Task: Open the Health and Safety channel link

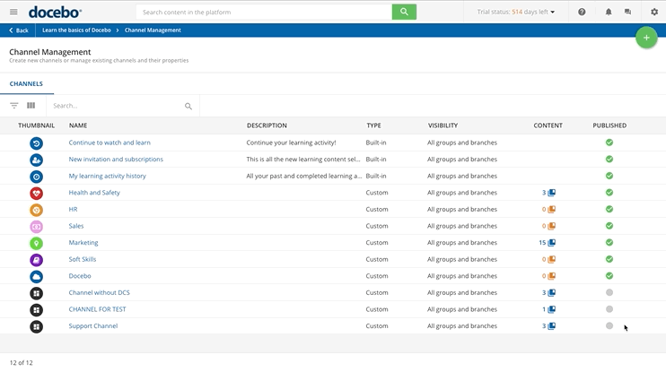Action: [94, 193]
